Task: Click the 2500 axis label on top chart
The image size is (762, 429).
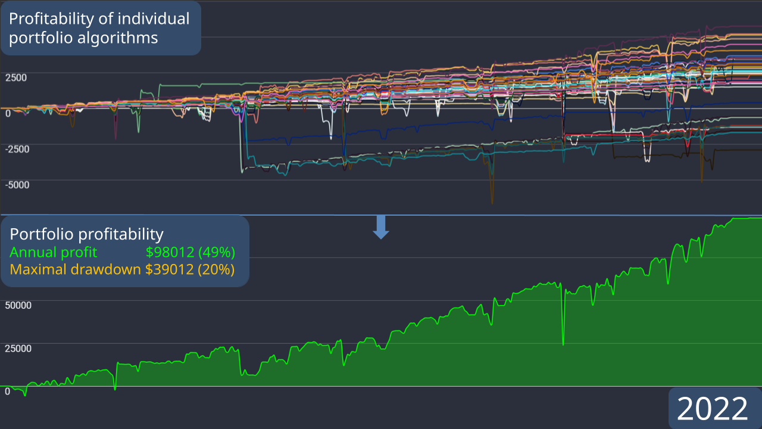Action: [x=17, y=77]
